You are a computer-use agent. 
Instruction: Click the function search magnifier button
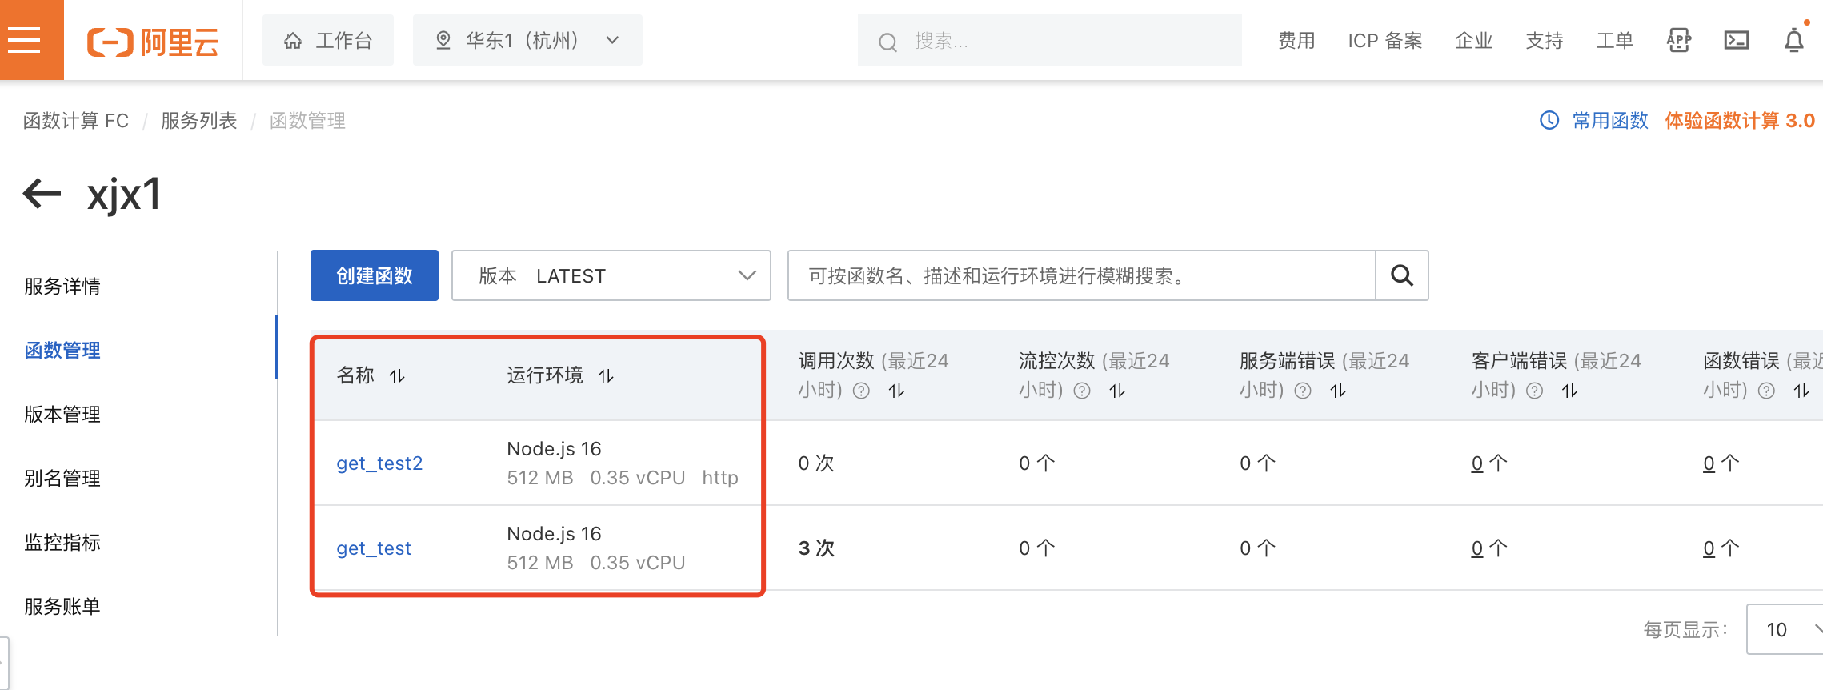point(1402,275)
